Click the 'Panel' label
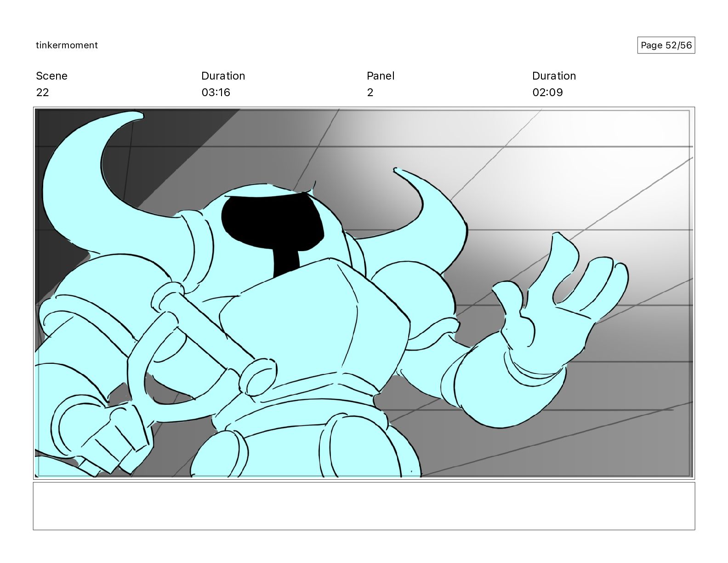 381,76
